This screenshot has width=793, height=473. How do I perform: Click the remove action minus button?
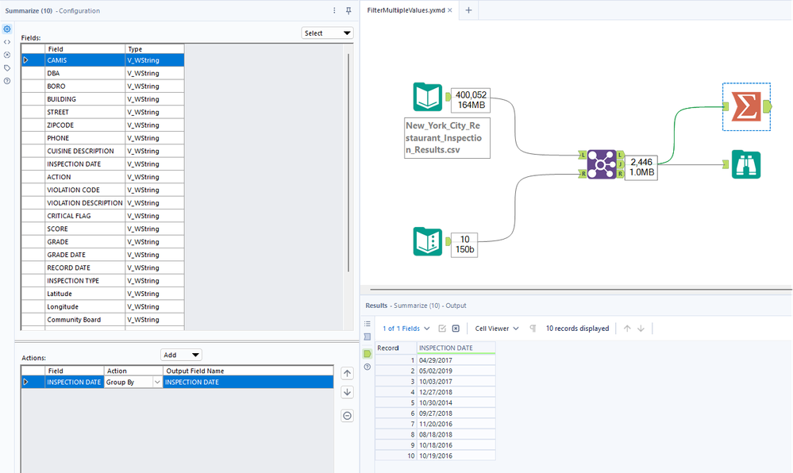pyautogui.click(x=347, y=416)
